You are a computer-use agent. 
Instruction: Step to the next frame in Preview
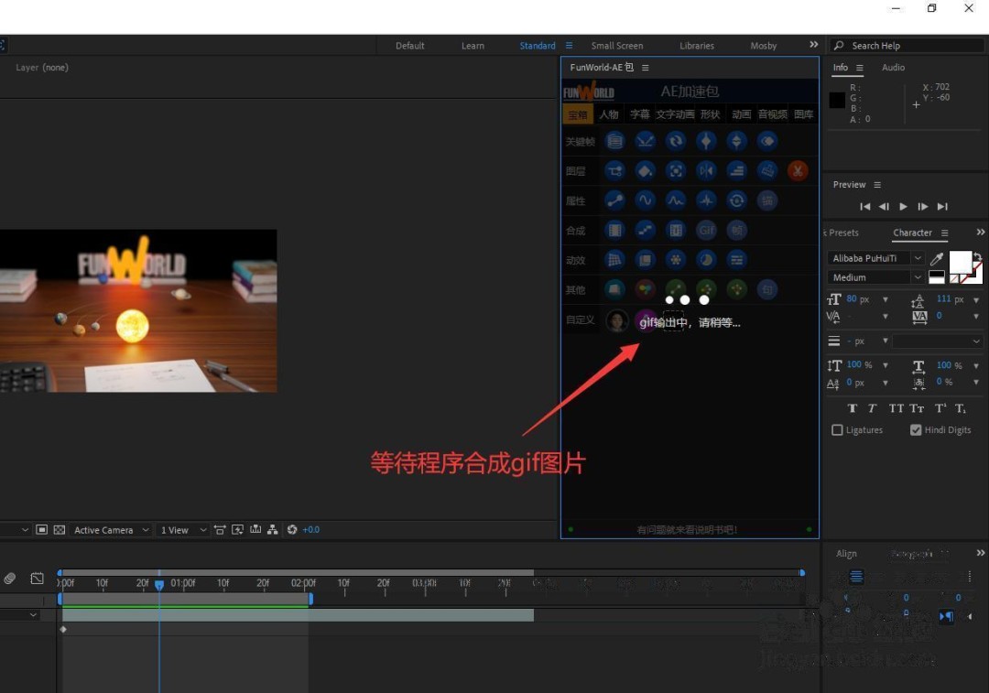pyautogui.click(x=923, y=206)
